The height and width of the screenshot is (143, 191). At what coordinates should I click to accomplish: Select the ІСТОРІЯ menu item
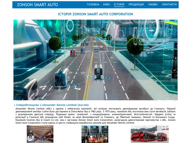point(119,5)
